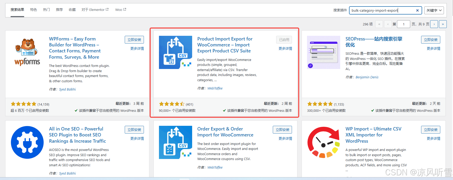Open the Order Export & Order Import title
Viewport: 453px width, 180px height.
[225, 132]
